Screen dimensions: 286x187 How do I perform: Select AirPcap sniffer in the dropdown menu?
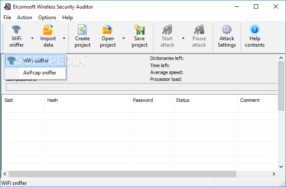pyautogui.click(x=35, y=73)
